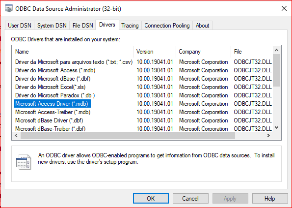
Task: Click Microsoft Corporation in Excel driver row
Action: pyautogui.click(x=203, y=87)
